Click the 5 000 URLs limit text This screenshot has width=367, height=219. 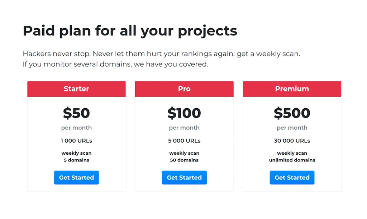[184, 141]
